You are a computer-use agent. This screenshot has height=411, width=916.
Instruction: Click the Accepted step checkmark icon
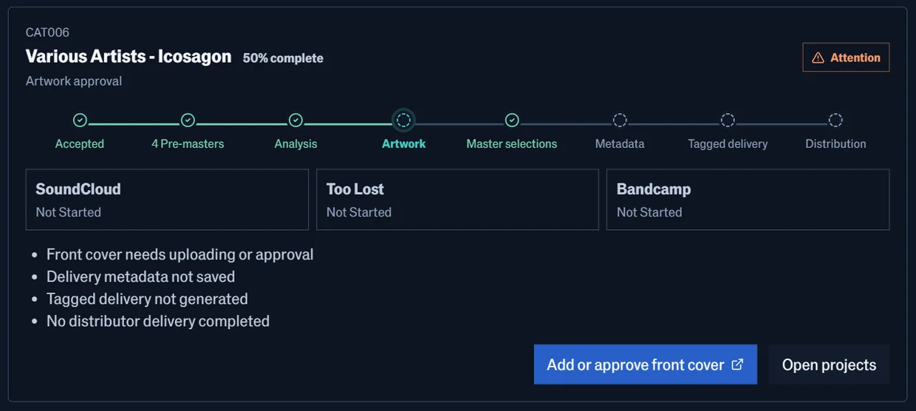pyautogui.click(x=80, y=120)
